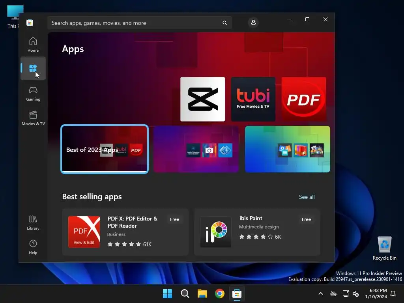Select the Recycle Bin desktop icon
Screen dimensions: 404x303
384,248
